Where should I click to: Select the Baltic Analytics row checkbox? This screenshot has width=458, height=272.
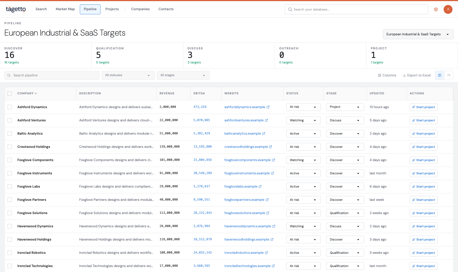tap(10, 134)
